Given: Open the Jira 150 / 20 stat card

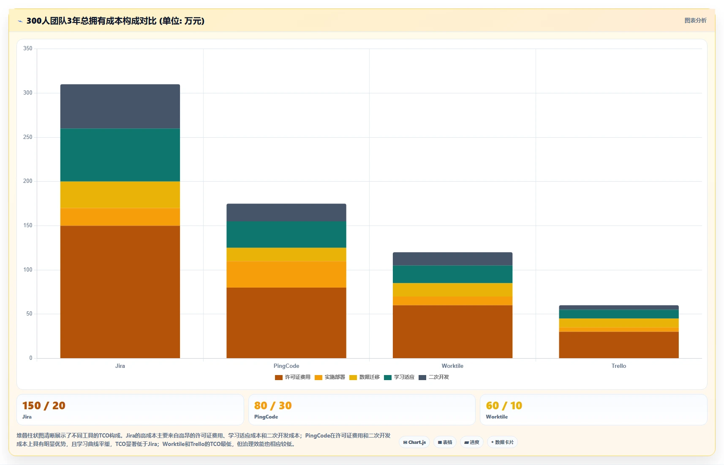Looking at the screenshot, I should coord(130,410).
